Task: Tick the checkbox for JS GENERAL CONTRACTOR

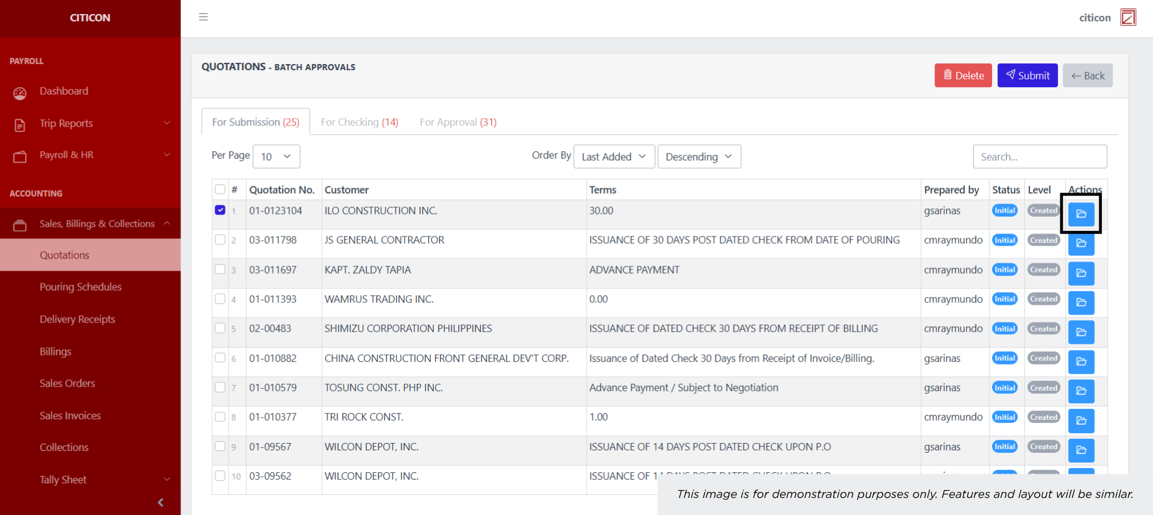Action: coord(220,240)
